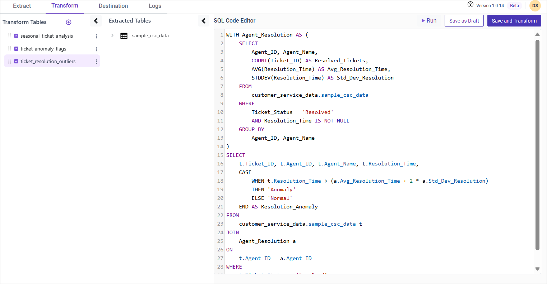The height and width of the screenshot is (284, 547).
Task: Collapse the Extracted Tables panel
Action: pos(204,21)
